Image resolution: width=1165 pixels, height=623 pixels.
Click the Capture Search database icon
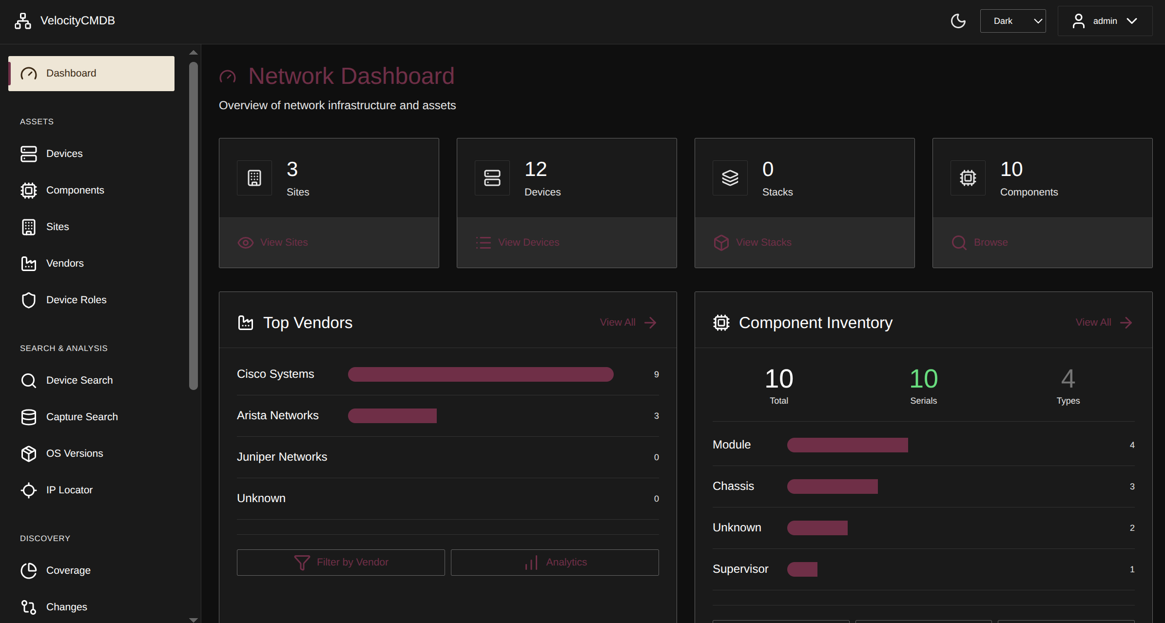[29, 417]
